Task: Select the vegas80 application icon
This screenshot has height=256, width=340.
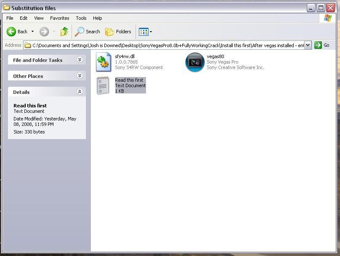Action: 195,62
